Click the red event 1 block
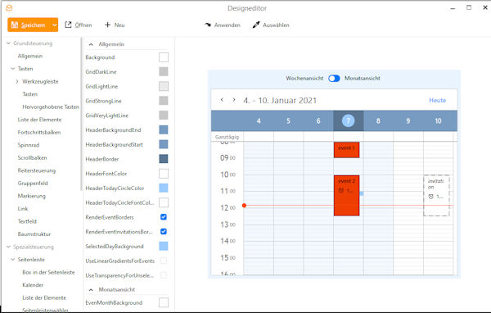This screenshot has height=313, width=491. [347, 150]
